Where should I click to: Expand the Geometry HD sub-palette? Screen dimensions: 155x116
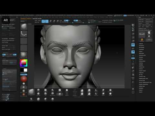tap(142, 55)
